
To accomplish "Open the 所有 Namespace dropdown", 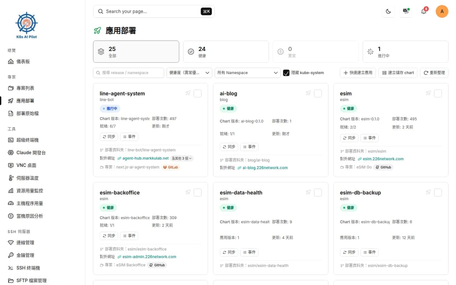I will coord(248,73).
